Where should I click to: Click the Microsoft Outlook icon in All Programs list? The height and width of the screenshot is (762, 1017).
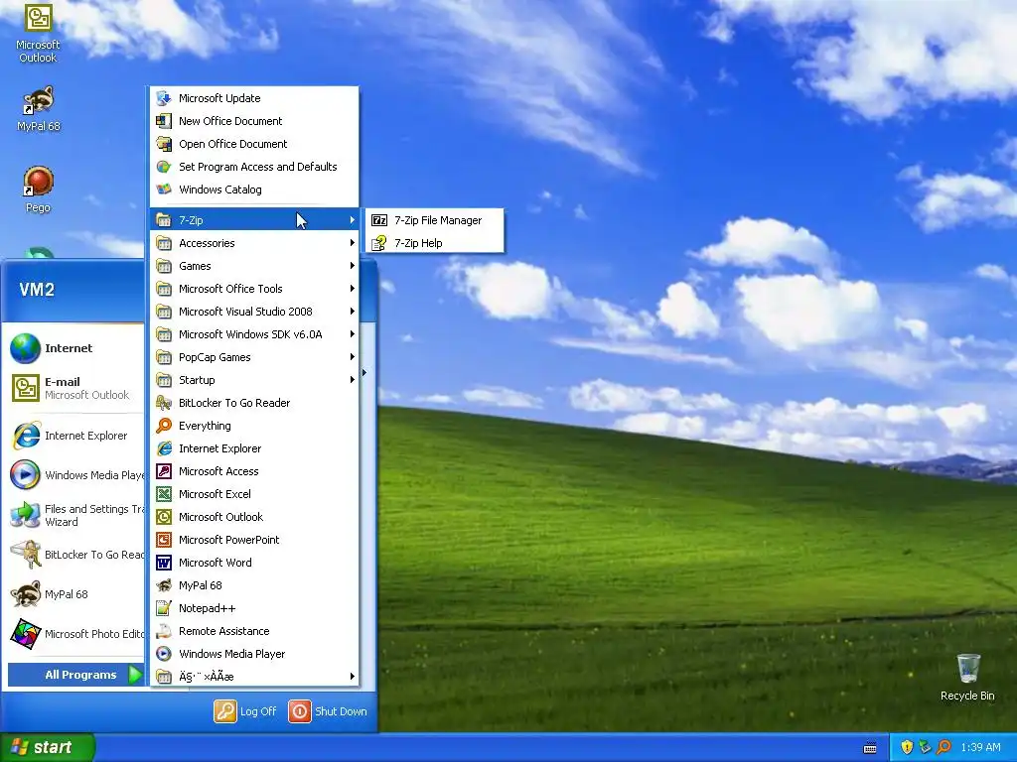pyautogui.click(x=164, y=517)
